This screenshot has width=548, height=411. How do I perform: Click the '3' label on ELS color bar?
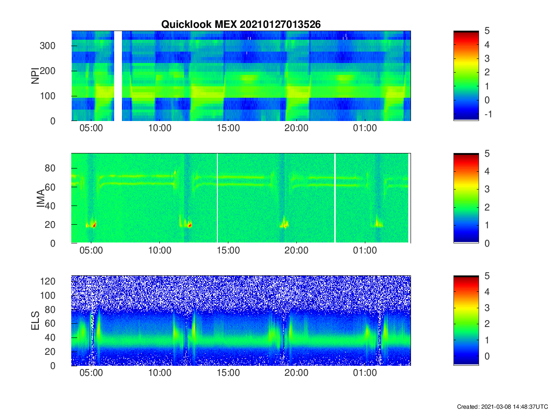tap(486, 308)
